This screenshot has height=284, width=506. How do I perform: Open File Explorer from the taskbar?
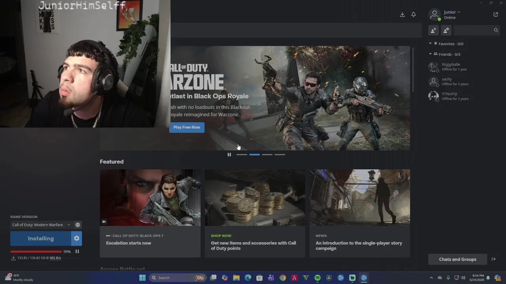[236, 278]
